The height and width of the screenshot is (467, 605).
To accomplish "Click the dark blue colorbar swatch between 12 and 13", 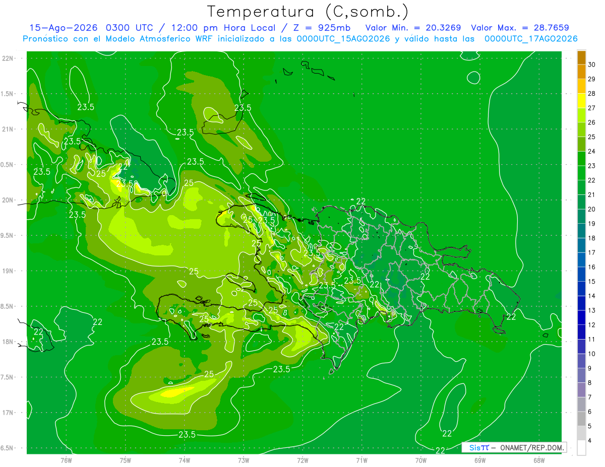I will 581,317.
